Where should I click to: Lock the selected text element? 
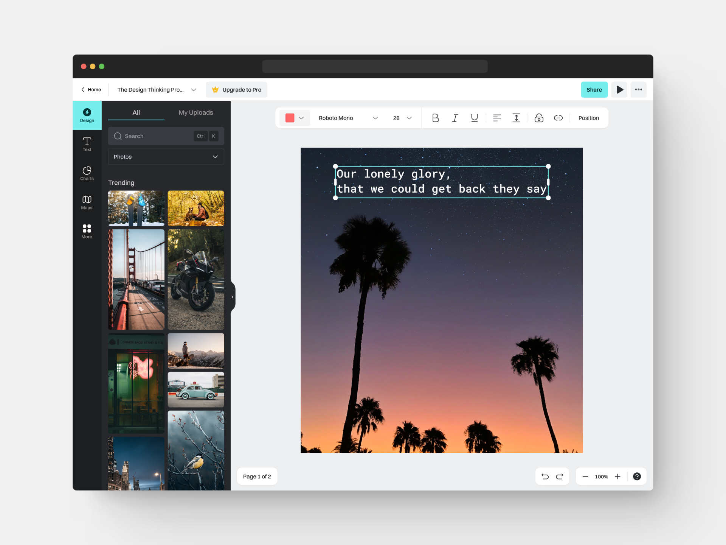[x=539, y=118]
